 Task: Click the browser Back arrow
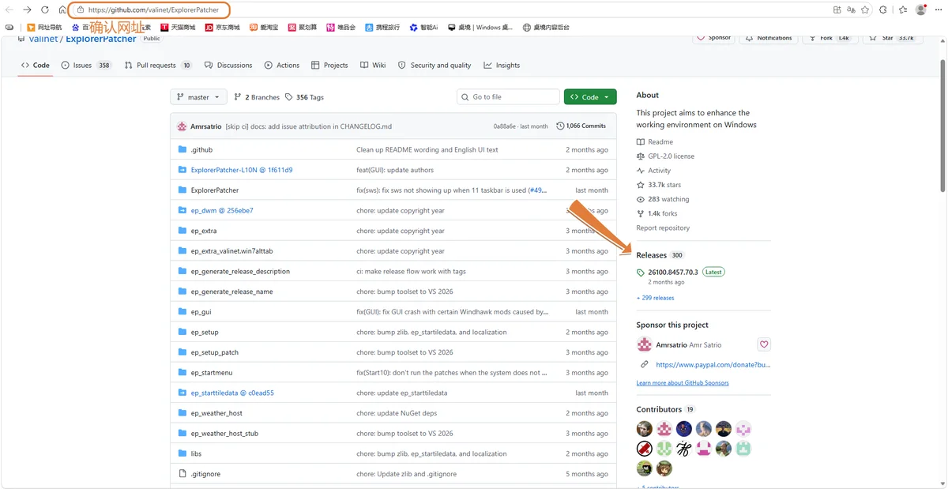coord(9,9)
